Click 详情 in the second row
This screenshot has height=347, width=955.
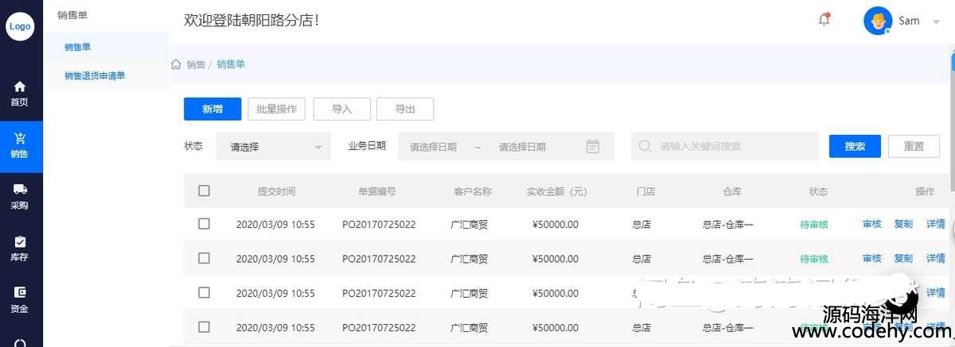pos(936,259)
